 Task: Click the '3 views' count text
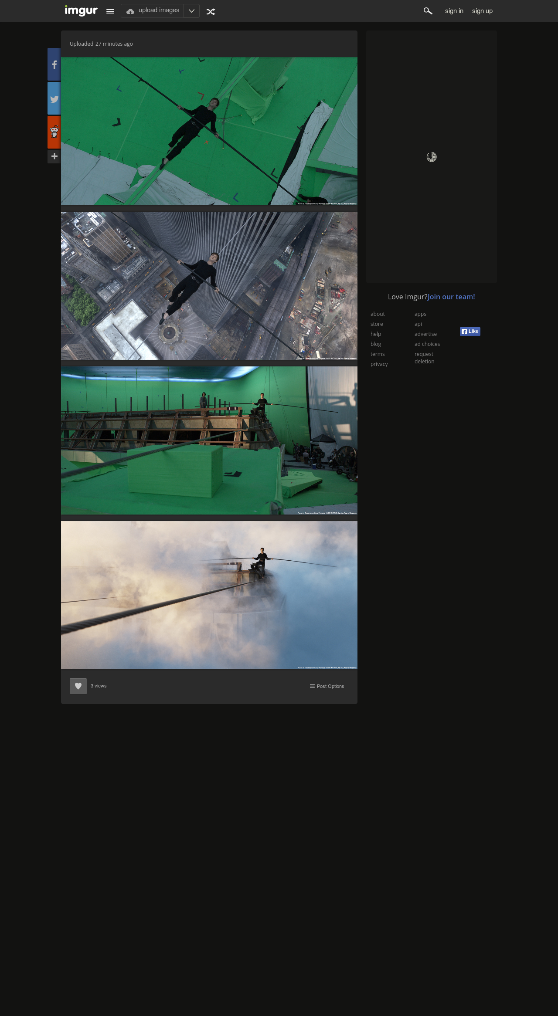coord(99,686)
